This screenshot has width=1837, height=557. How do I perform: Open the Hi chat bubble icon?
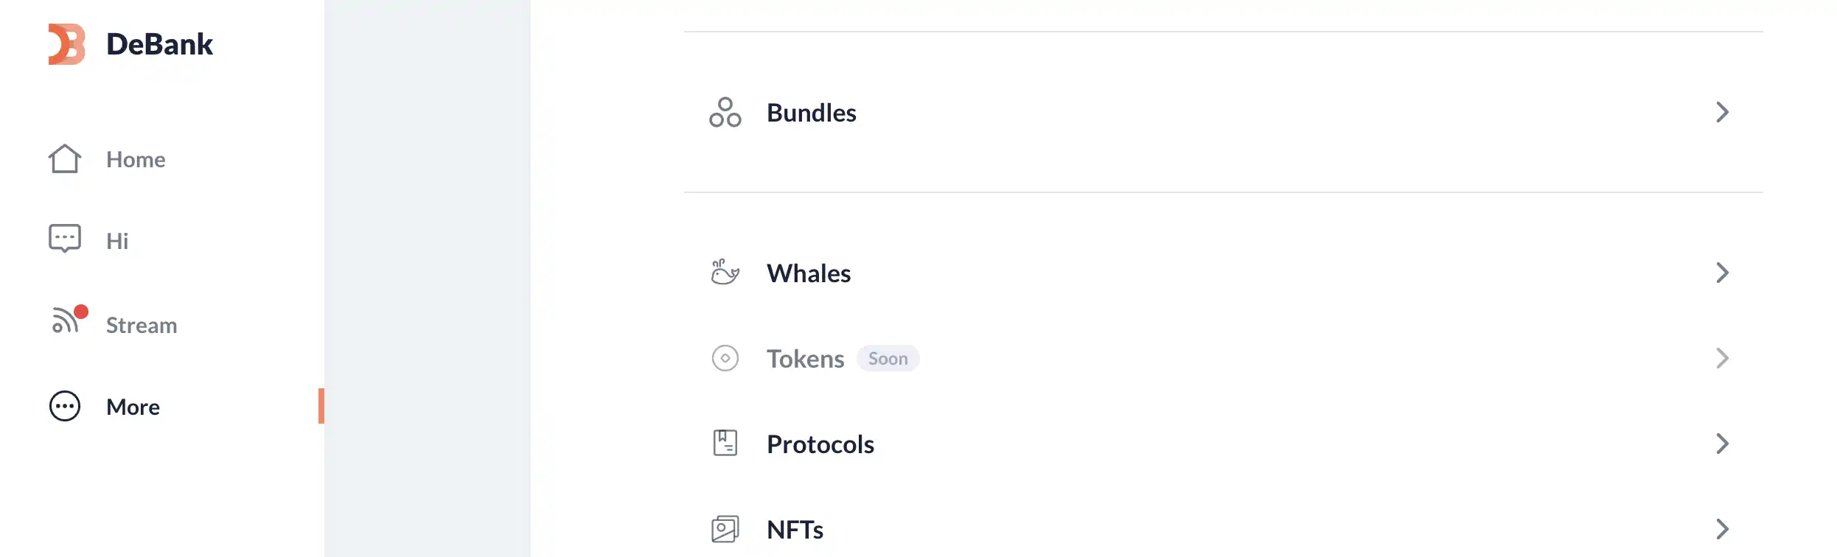(x=65, y=239)
